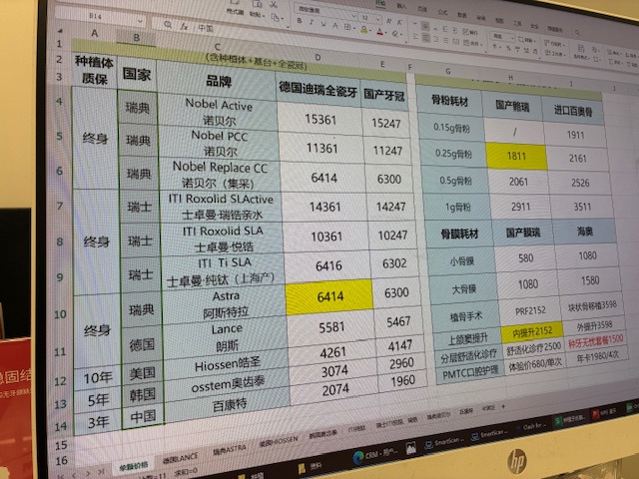Open the number format 常规 dropdown

tap(512, 38)
